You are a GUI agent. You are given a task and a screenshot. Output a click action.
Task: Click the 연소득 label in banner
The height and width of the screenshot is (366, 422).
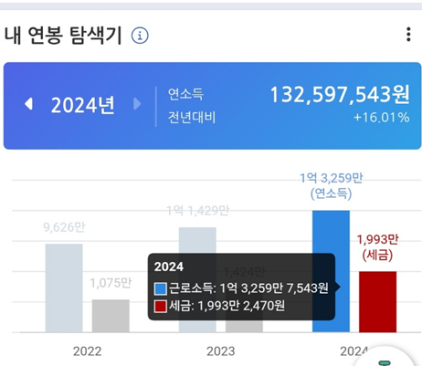pyautogui.click(x=185, y=94)
